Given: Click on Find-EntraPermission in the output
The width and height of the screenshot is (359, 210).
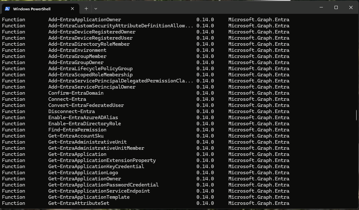Looking at the screenshot, I should (x=77, y=130).
